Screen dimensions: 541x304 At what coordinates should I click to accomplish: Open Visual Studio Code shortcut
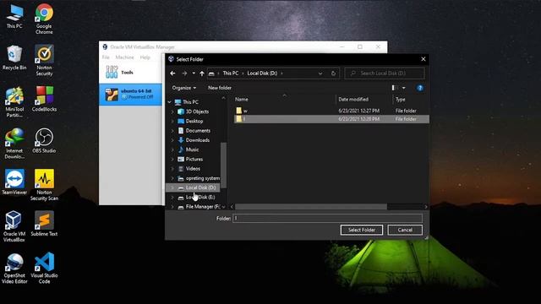click(x=44, y=269)
